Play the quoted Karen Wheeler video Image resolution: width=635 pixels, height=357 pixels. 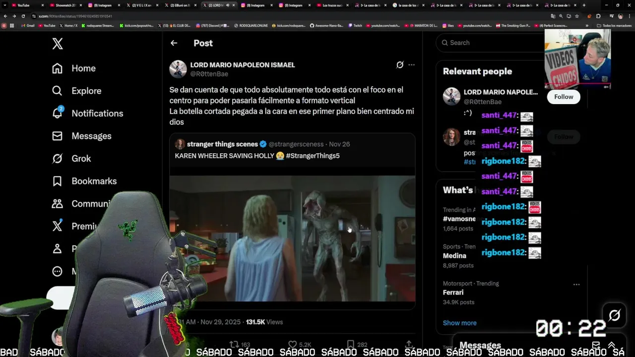pos(292,238)
